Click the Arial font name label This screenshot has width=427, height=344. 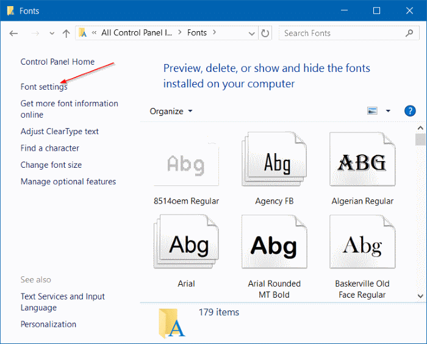(x=186, y=284)
